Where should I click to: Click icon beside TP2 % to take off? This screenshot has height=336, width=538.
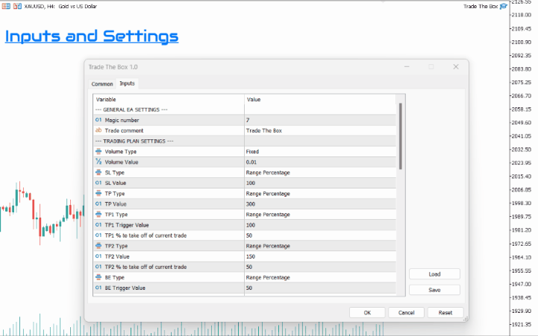pyautogui.click(x=98, y=267)
